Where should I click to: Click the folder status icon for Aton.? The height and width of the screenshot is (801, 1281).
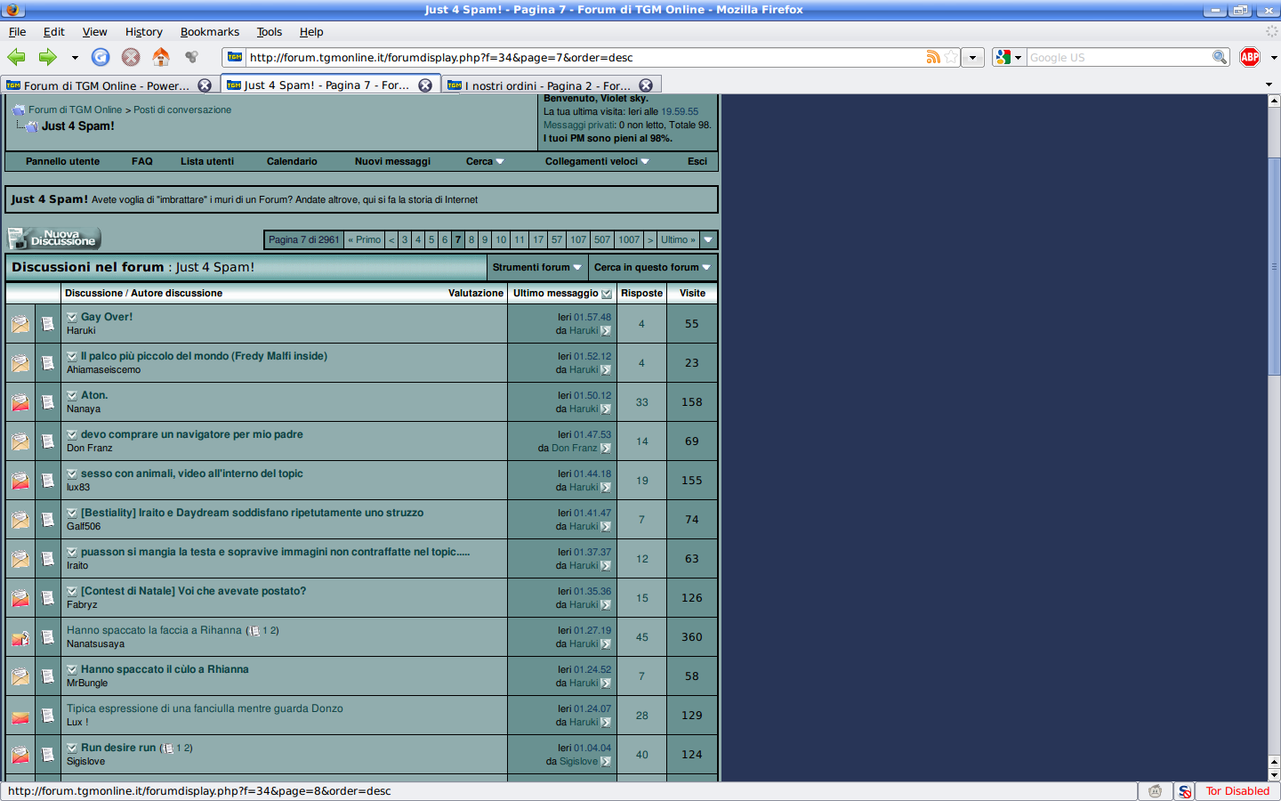click(20, 402)
